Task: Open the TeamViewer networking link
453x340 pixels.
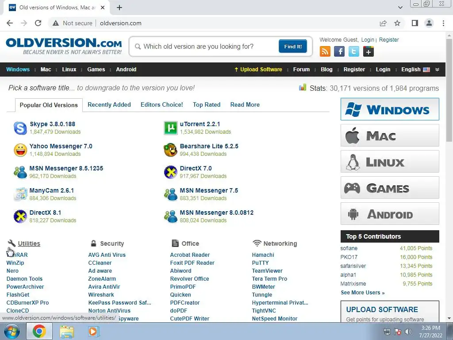Action: [x=267, y=271]
